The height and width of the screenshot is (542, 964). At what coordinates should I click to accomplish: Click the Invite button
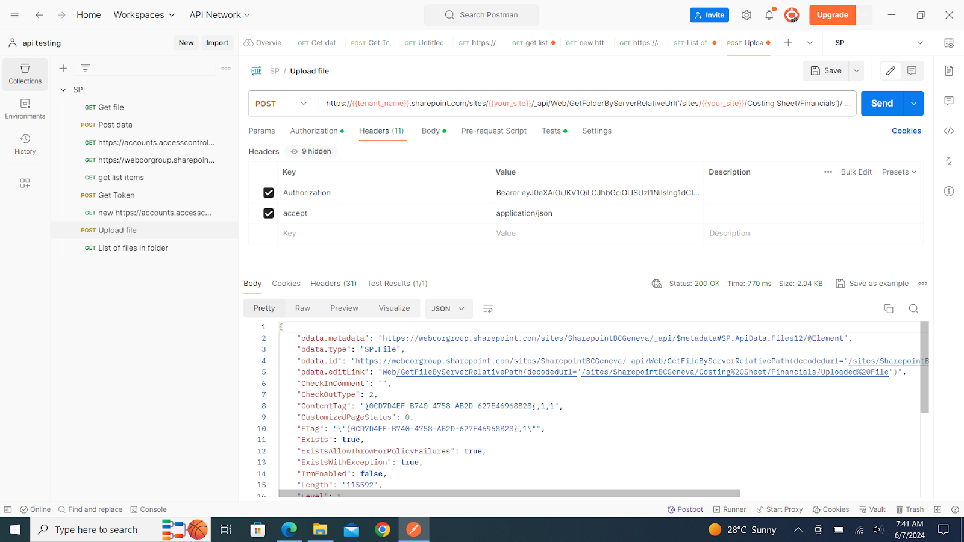(709, 15)
